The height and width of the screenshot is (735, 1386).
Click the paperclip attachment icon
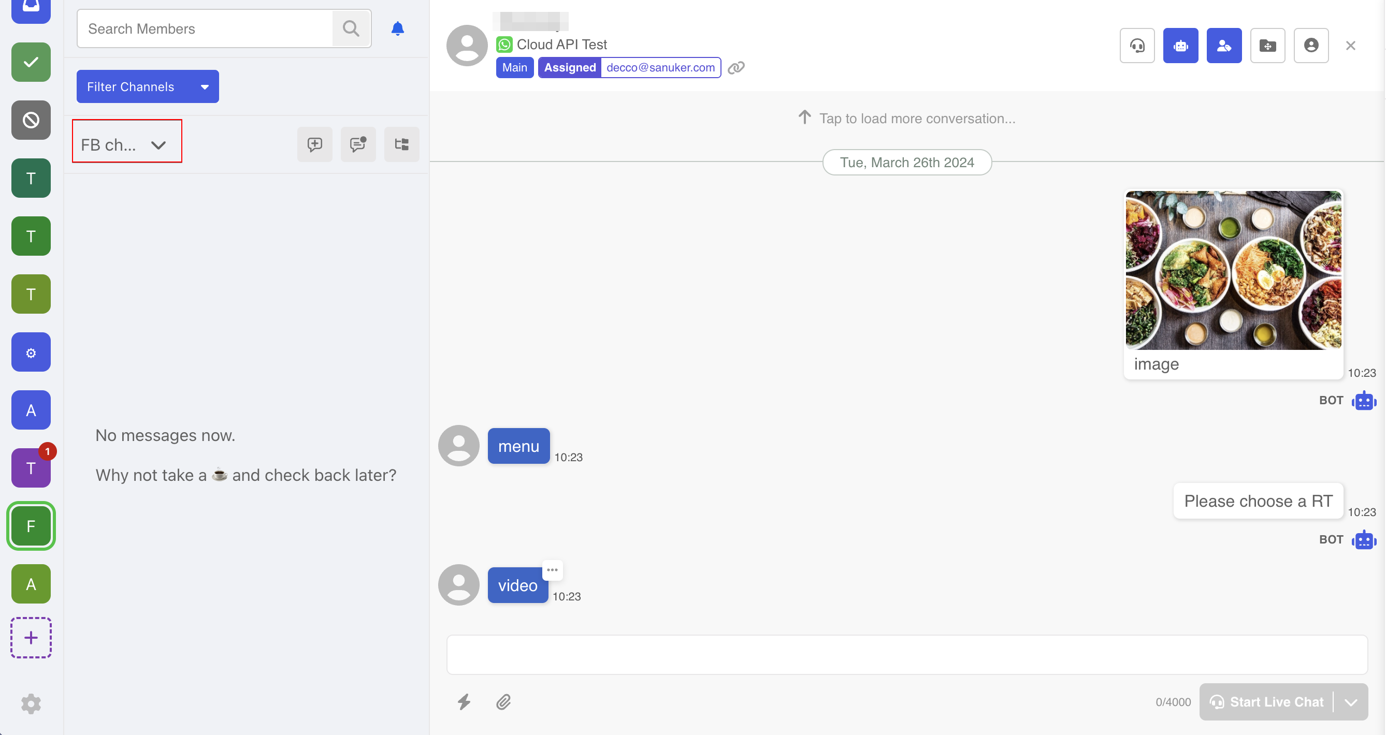tap(503, 702)
